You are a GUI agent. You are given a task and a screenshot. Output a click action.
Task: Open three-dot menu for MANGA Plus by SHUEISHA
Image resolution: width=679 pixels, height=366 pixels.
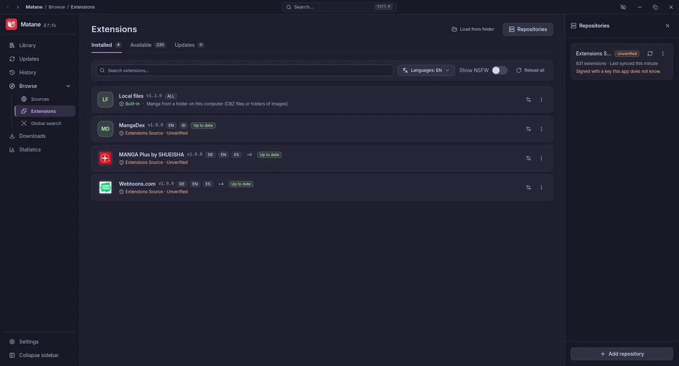point(541,158)
